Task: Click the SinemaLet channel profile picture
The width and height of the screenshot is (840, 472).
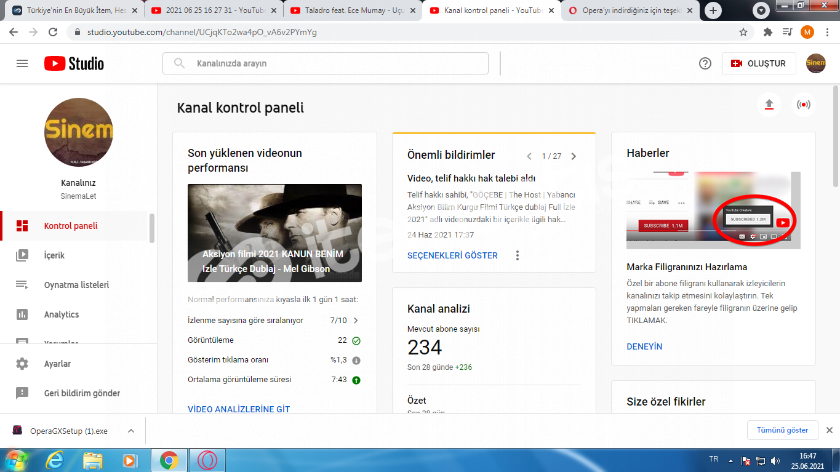Action: (x=79, y=132)
